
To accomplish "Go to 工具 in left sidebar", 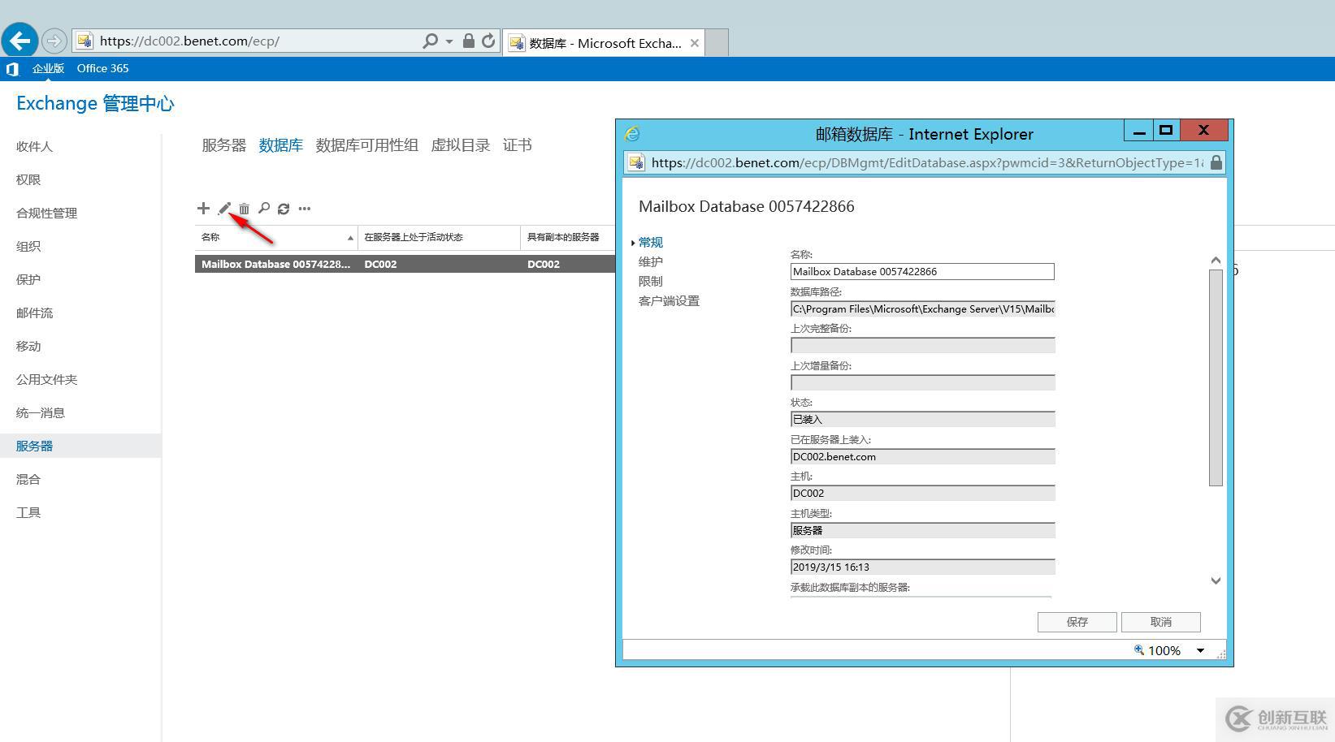I will [28, 512].
